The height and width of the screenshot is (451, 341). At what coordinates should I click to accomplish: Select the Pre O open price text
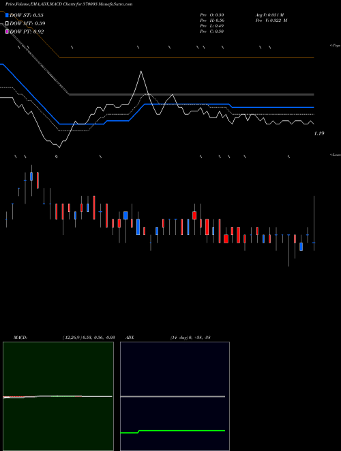(x=212, y=15)
